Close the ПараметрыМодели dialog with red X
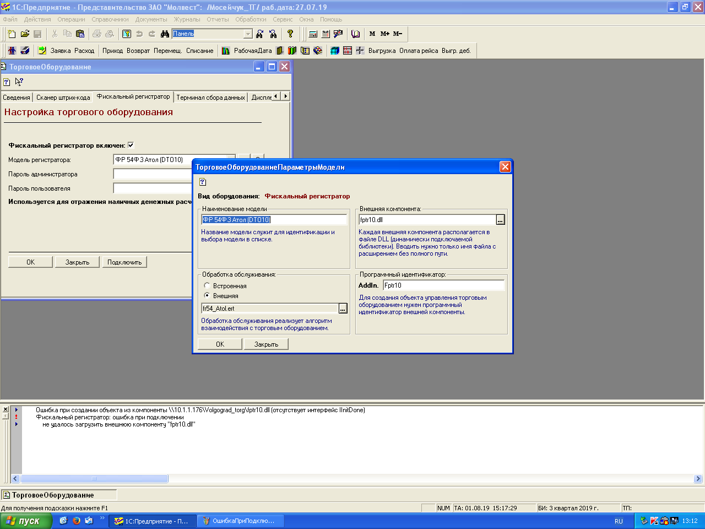The height and width of the screenshot is (529, 705). click(505, 167)
